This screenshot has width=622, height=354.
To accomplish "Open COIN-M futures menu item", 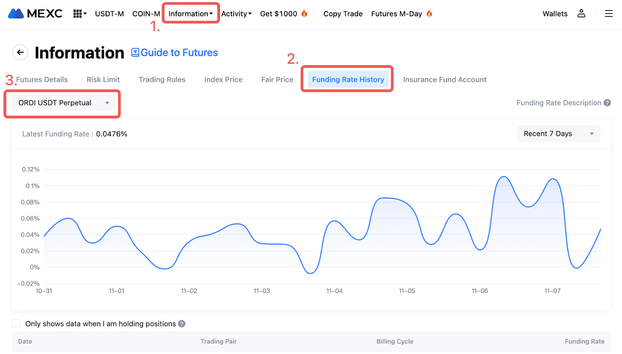I will [x=146, y=14].
